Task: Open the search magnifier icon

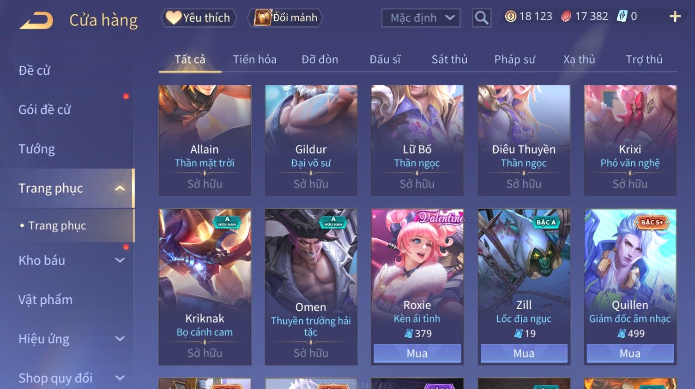Action: [482, 18]
